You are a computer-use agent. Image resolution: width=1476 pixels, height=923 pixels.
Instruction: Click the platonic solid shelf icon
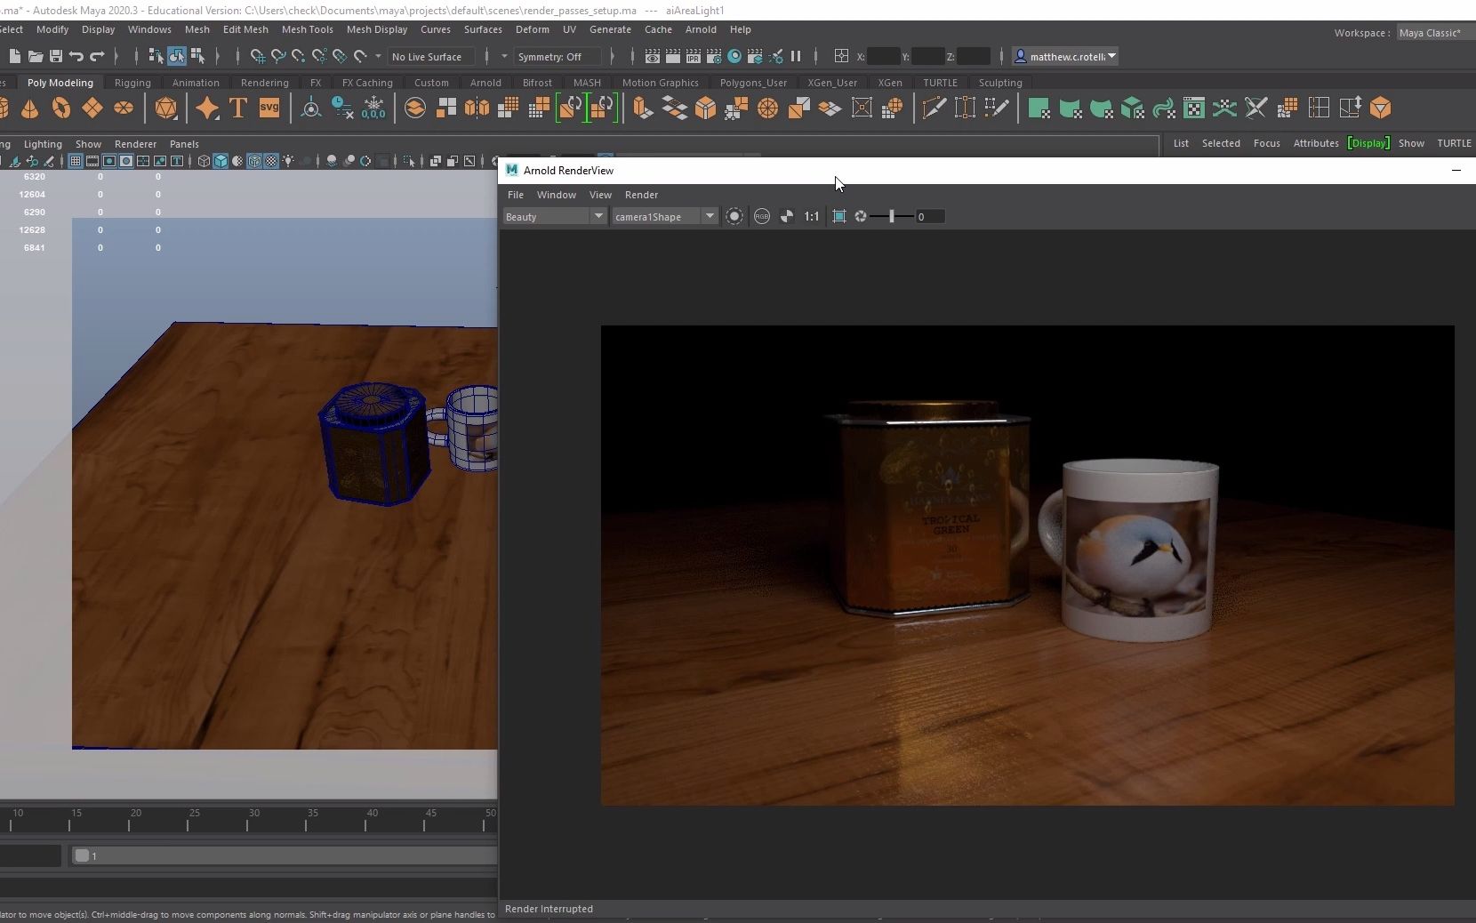click(x=165, y=108)
